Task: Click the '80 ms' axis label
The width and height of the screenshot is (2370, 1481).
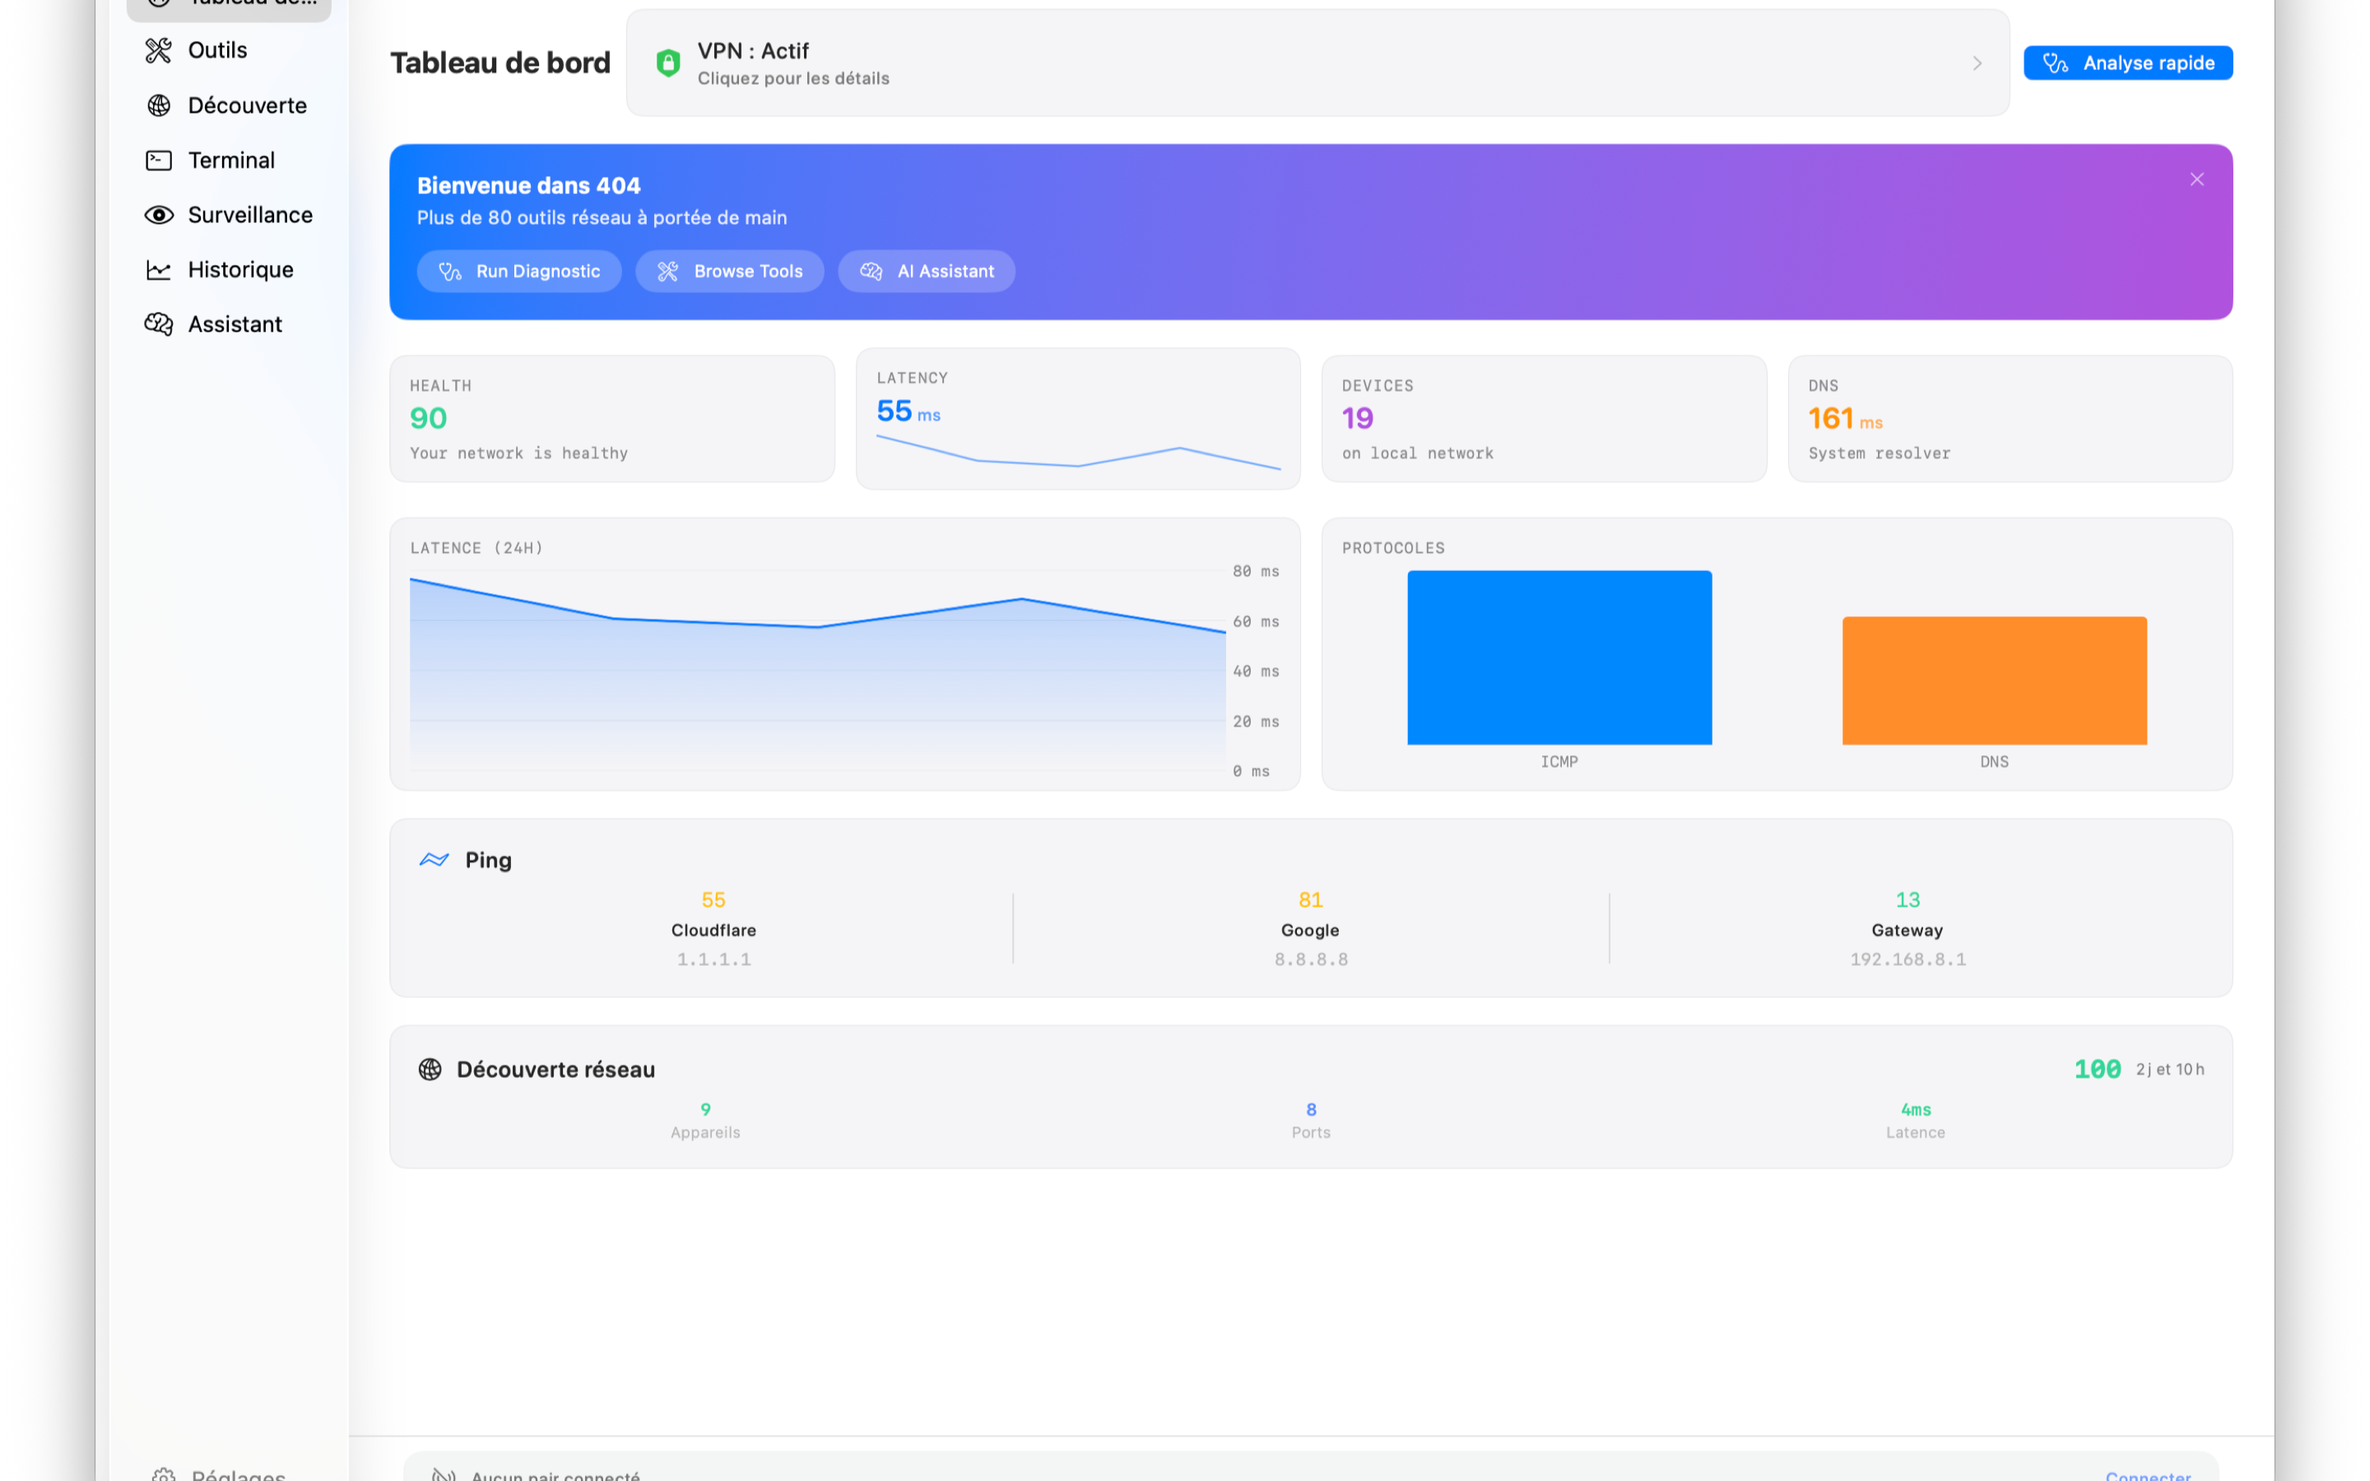Action: click(1257, 571)
